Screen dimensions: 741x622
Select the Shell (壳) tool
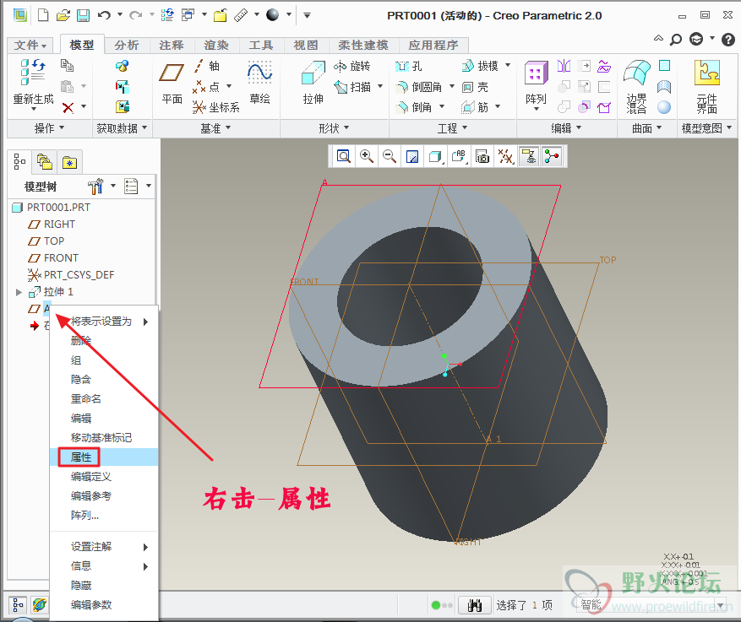coord(475,87)
